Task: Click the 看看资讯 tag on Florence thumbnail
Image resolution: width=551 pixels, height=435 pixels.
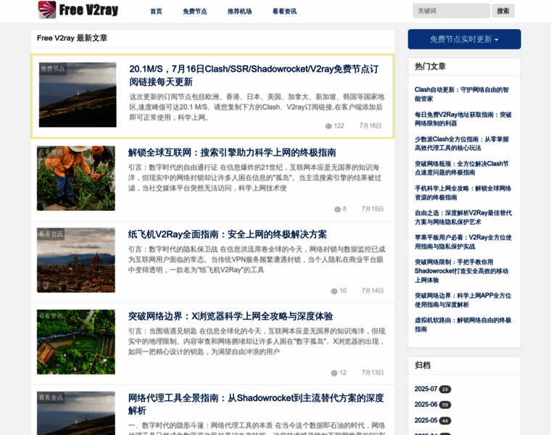Action: click(x=51, y=233)
